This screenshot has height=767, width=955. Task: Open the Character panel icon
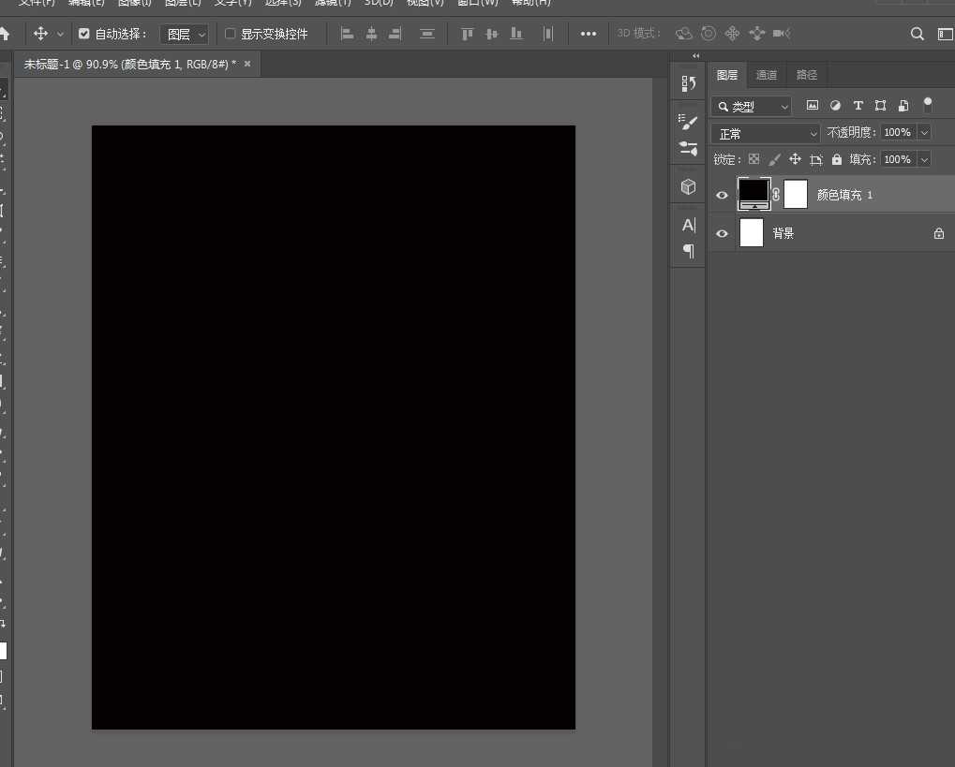coord(689,225)
